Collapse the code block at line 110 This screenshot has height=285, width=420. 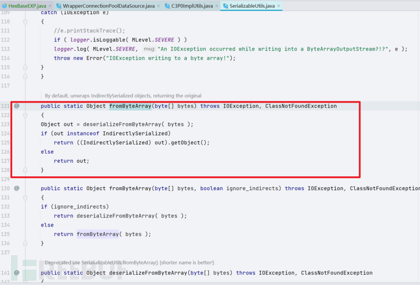(25, 22)
